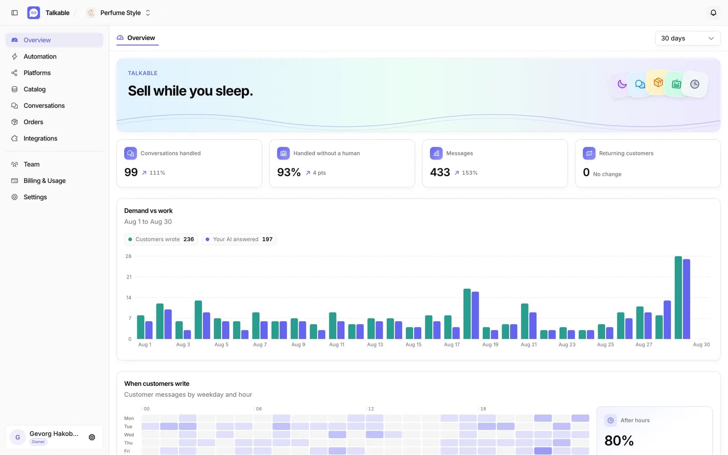The width and height of the screenshot is (728, 455).
Task: Click the Integrations puzzle icon
Action: coord(15,138)
